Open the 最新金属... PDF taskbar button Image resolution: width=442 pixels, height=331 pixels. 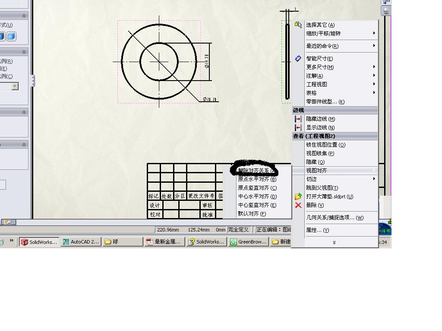point(164,242)
